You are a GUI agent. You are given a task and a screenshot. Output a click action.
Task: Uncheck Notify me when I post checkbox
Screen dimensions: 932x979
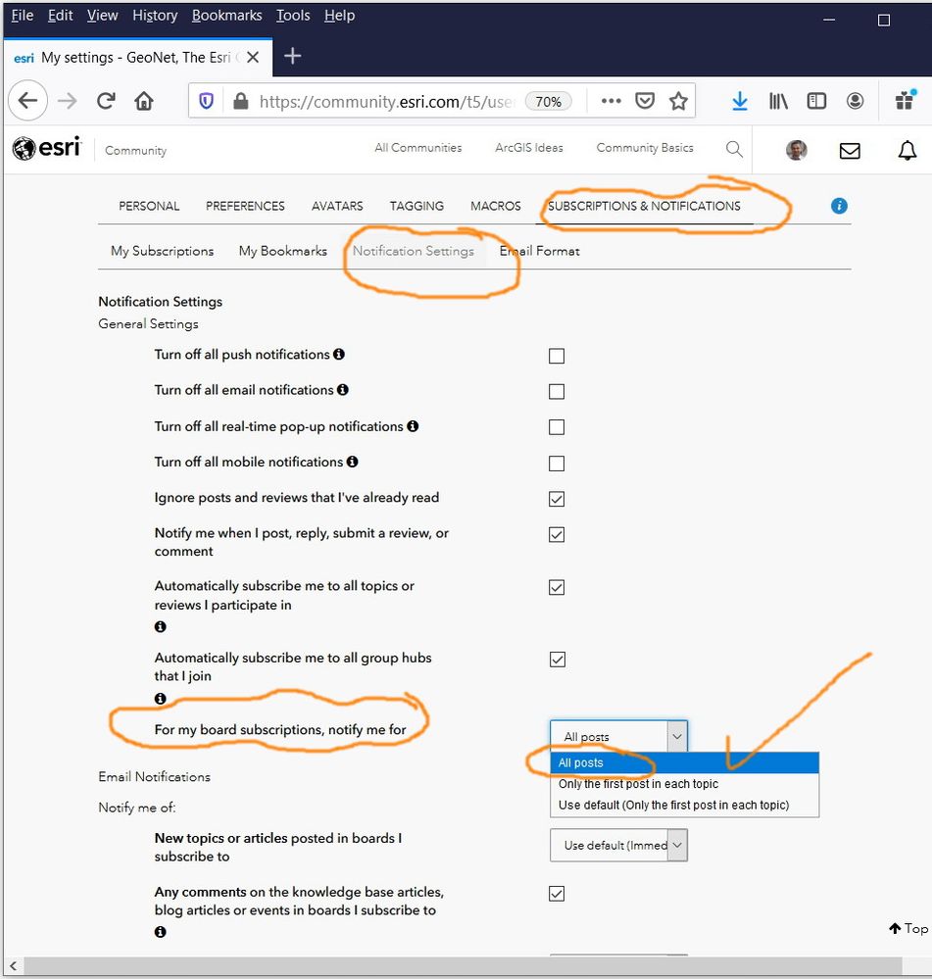coord(557,534)
